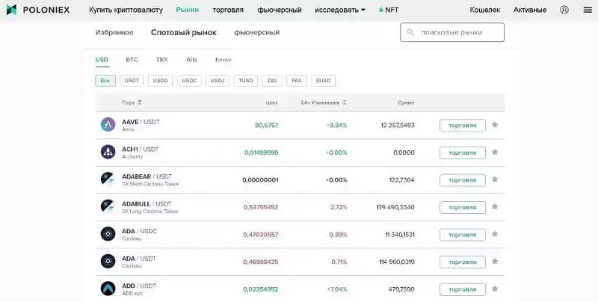Favorite the ACH1 / USDT pair star
This screenshot has height=302, width=598.
[495, 152]
